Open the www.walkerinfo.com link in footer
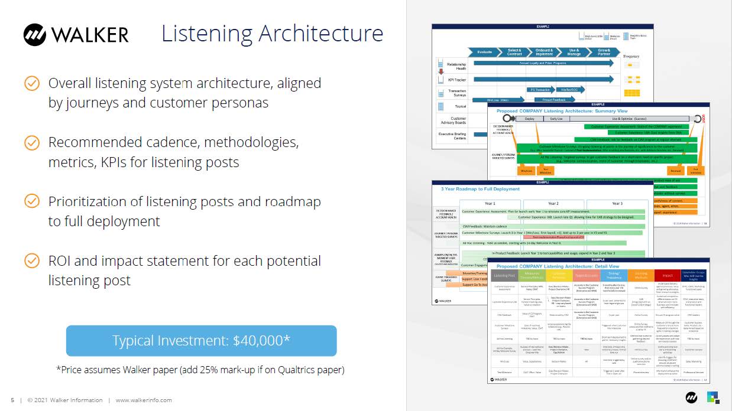732x411 pixels. click(x=144, y=400)
